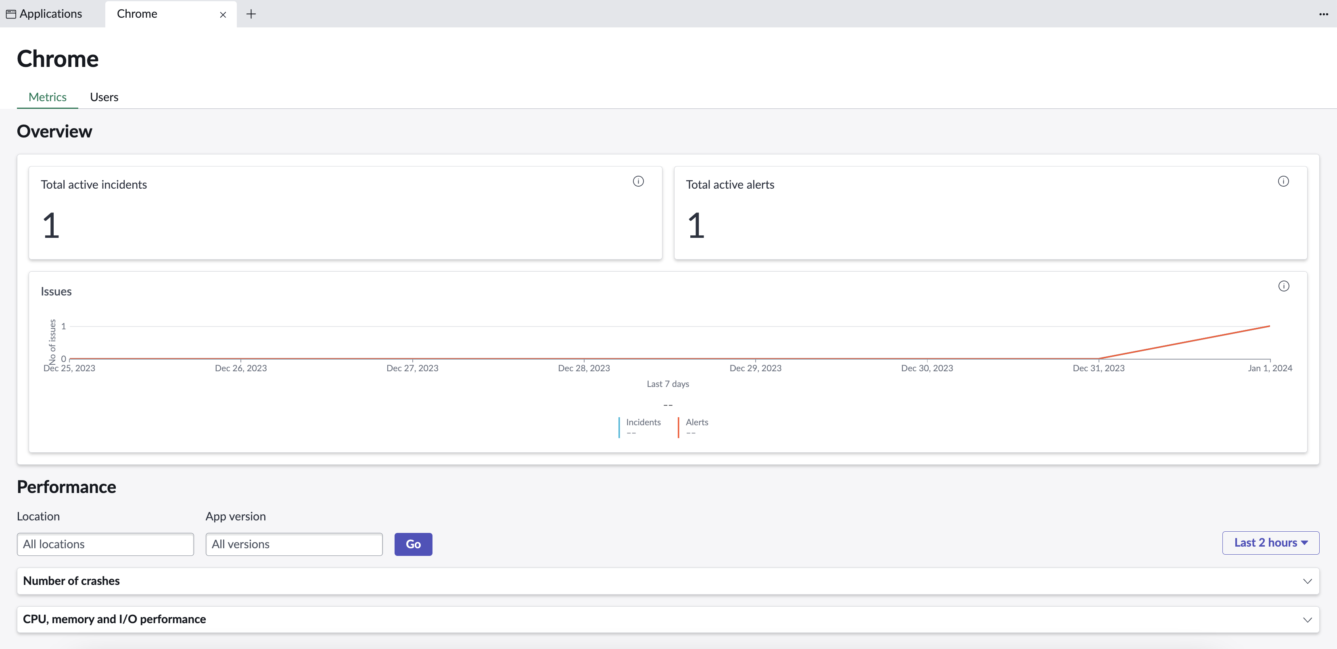
Task: Click the Total active incidents value 1
Action: pyautogui.click(x=51, y=226)
